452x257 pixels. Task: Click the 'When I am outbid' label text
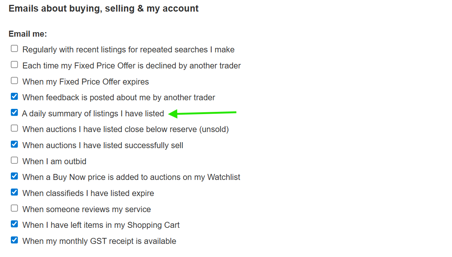(x=54, y=162)
